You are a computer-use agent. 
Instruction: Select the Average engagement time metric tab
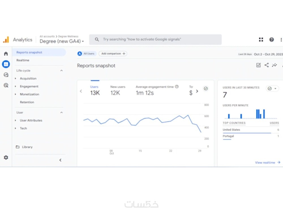(157, 90)
